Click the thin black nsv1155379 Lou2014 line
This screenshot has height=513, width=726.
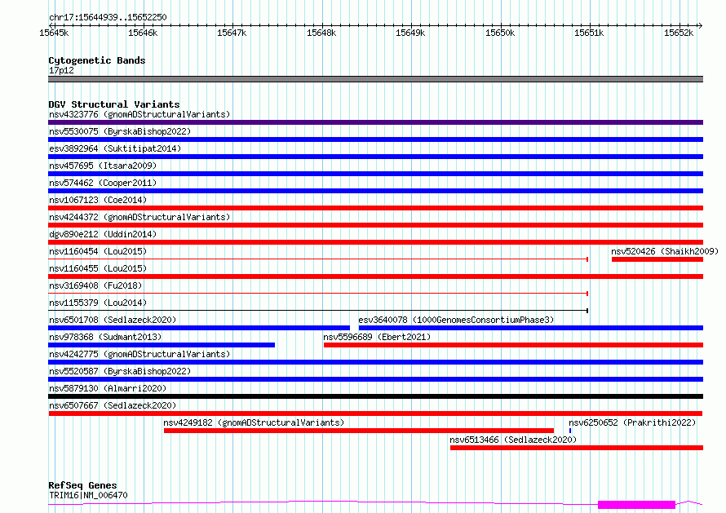[x=318, y=311]
